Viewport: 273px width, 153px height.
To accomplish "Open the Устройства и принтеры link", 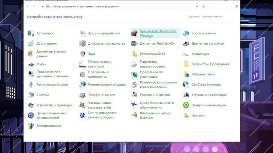I will [x=54, y=105].
